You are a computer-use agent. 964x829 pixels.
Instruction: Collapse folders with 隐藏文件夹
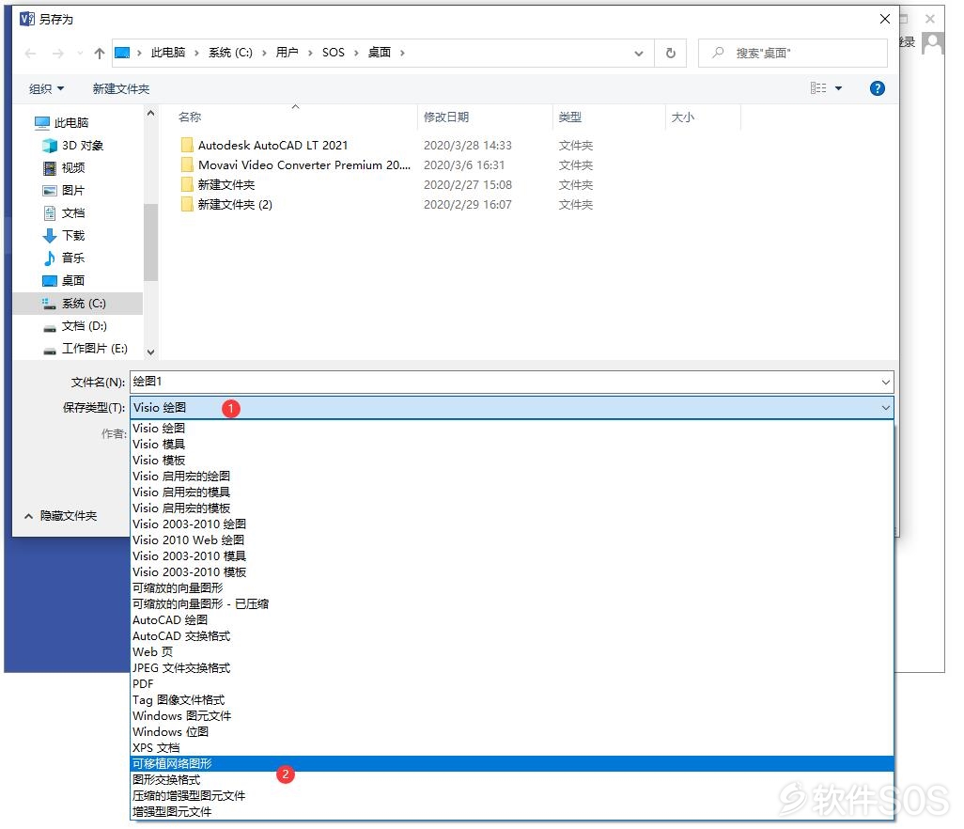pyautogui.click(x=61, y=516)
